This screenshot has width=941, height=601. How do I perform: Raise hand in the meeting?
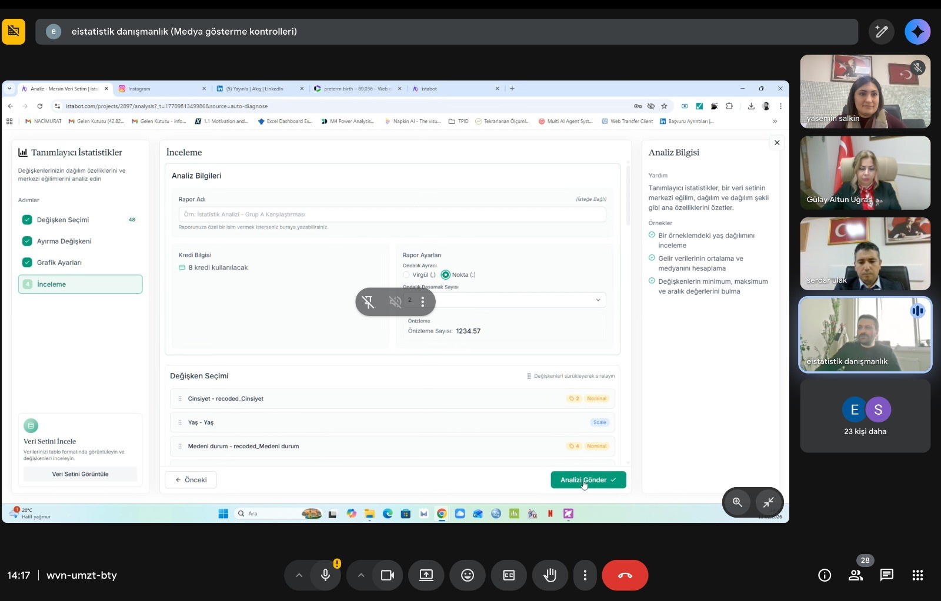click(x=550, y=575)
